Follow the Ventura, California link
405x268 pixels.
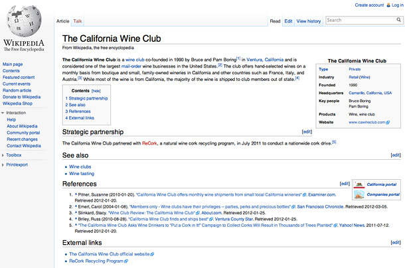coord(265,60)
